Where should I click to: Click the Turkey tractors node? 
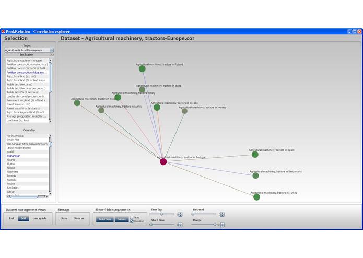(256, 197)
